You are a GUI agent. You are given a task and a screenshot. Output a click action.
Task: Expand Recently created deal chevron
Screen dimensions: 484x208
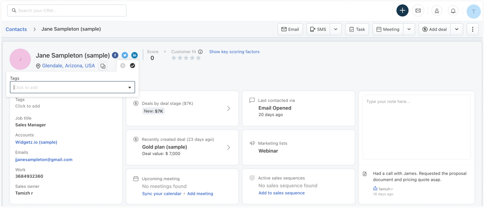(x=229, y=148)
